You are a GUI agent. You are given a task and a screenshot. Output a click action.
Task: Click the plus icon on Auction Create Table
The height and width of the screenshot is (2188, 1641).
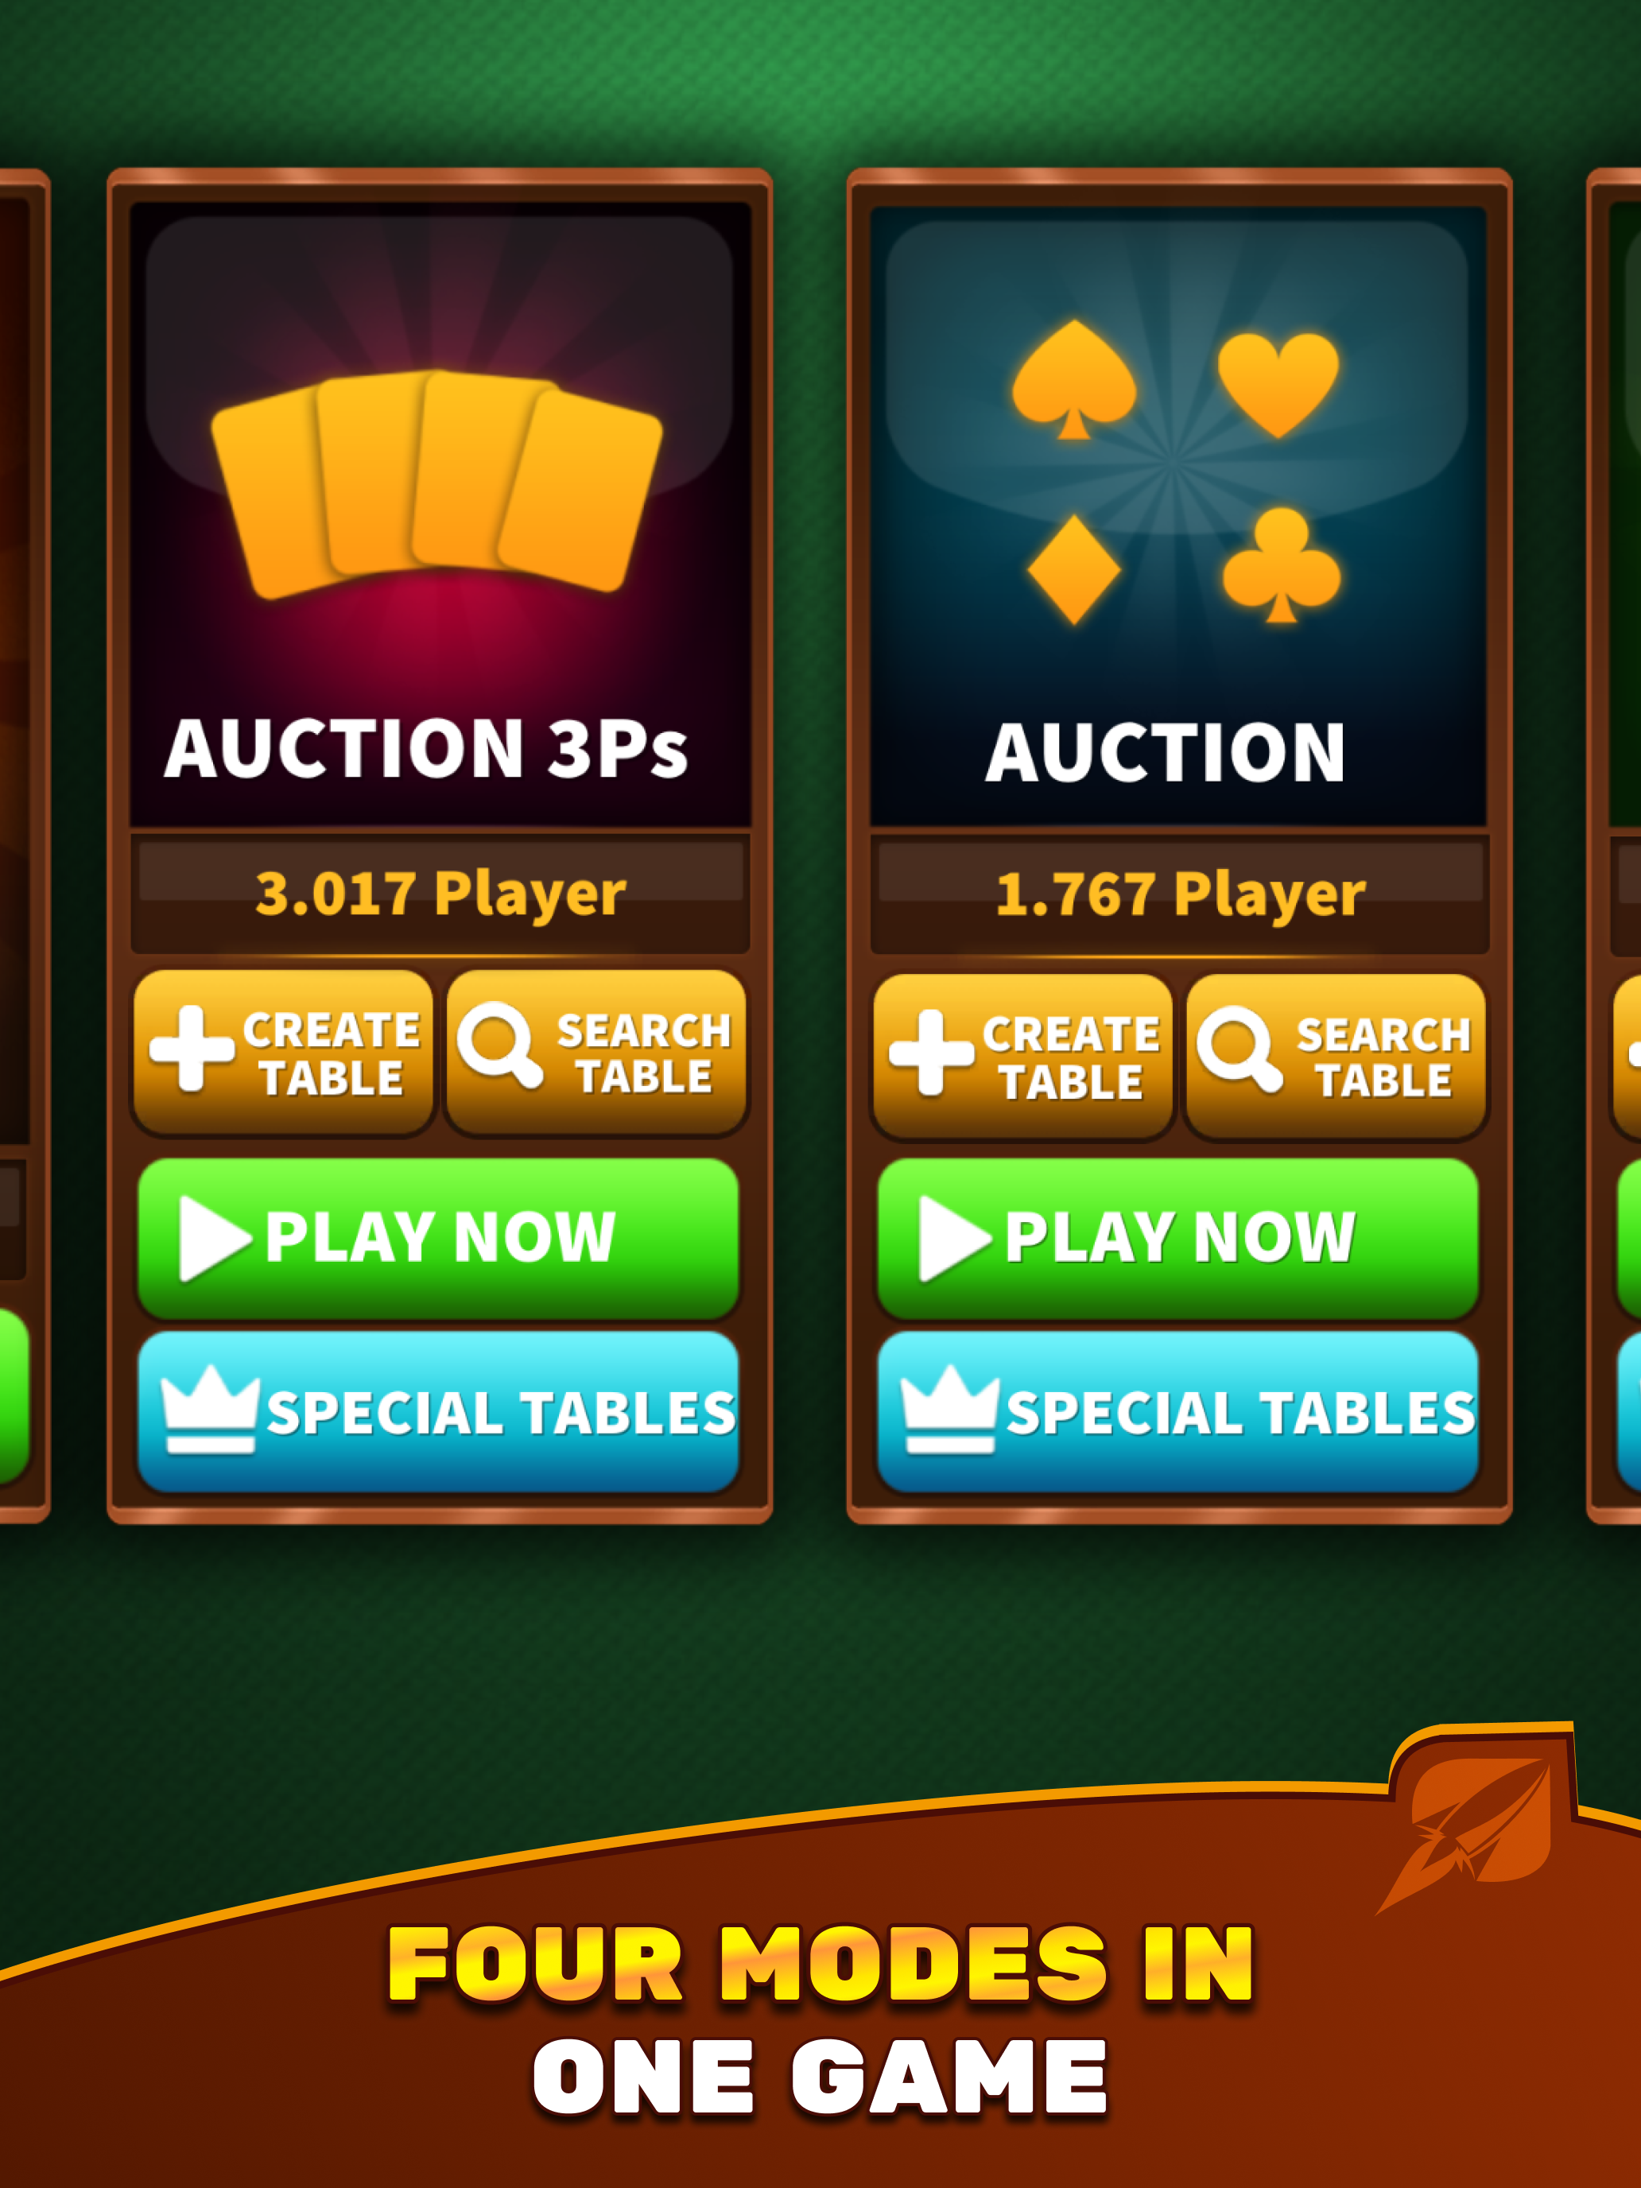(x=931, y=1053)
